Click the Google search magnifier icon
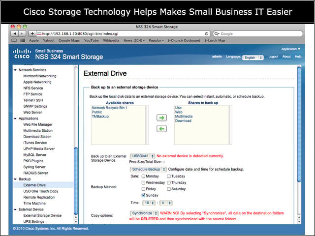315x236 pixels. click(x=217, y=34)
